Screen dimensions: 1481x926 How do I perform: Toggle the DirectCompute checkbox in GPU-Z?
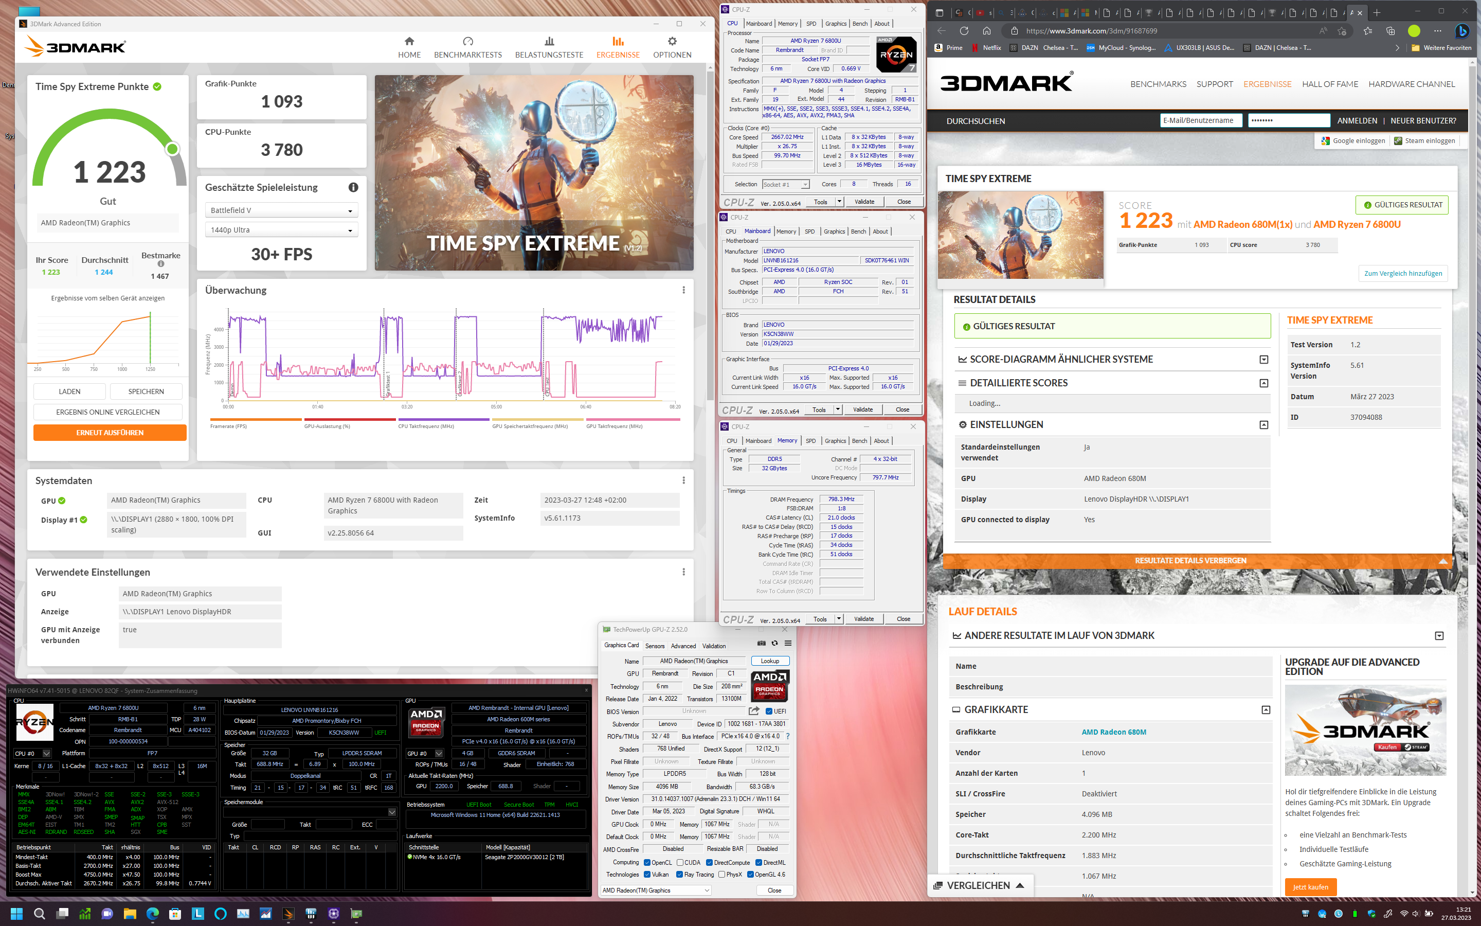(710, 862)
